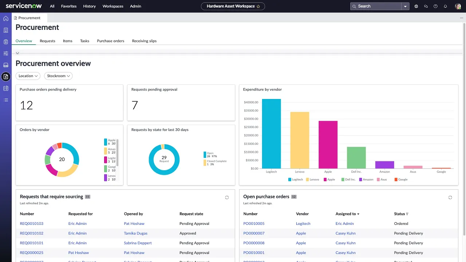
Task: Open the book icon in left sidebar
Action: click(x=6, y=88)
